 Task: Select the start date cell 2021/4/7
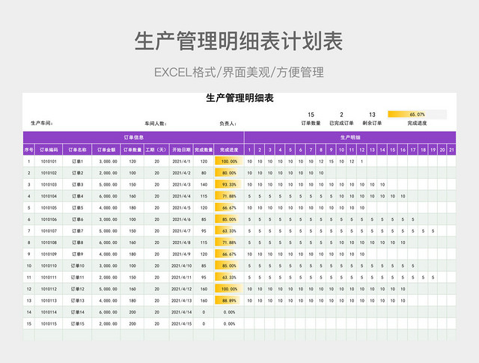click(181, 231)
